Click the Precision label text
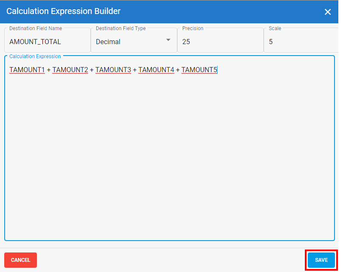The width and height of the screenshot is (343, 272). tap(193, 28)
